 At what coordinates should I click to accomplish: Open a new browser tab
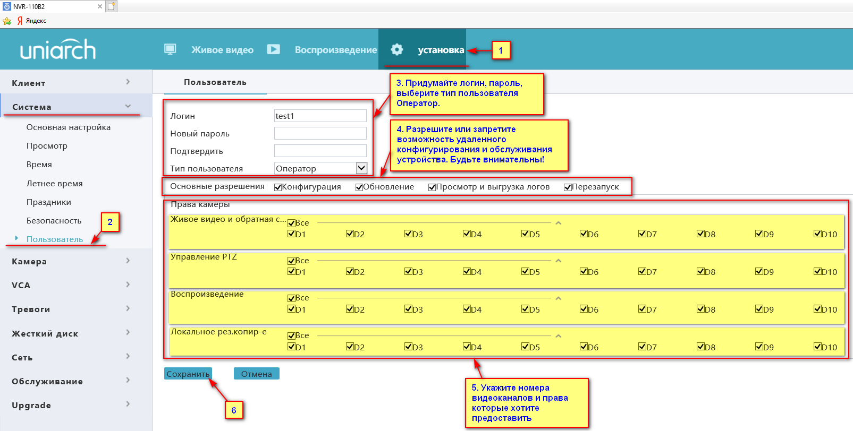111,6
